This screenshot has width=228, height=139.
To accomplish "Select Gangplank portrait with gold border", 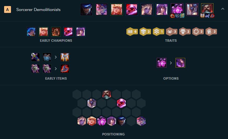I will pyautogui.click(x=207, y=9).
